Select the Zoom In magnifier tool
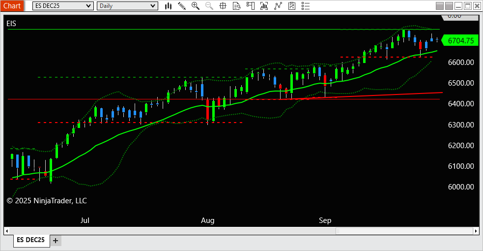Viewport: 483px width, 251px height. coord(195,6)
